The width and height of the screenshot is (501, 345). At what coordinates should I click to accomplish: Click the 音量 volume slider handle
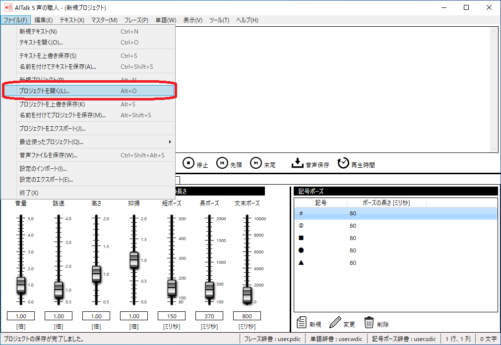pyautogui.click(x=21, y=285)
